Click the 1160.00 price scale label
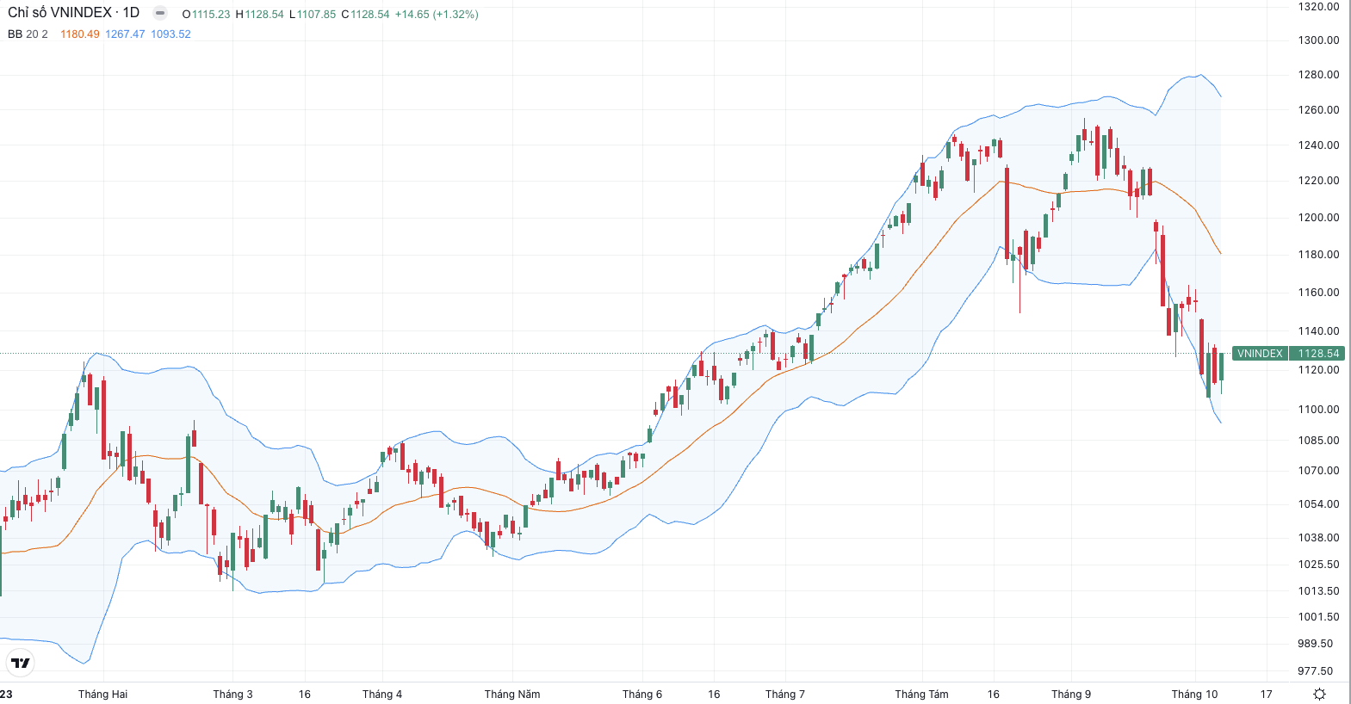The height and width of the screenshot is (704, 1351). click(1318, 293)
